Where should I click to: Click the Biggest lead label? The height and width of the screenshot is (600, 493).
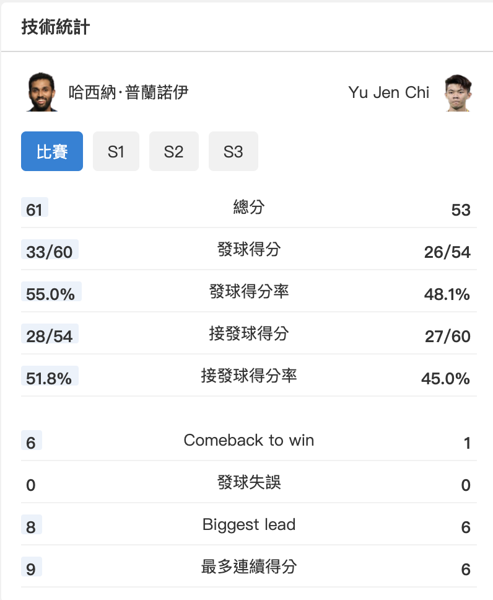click(249, 524)
